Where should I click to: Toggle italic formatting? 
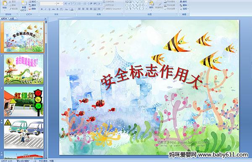[45, 9]
